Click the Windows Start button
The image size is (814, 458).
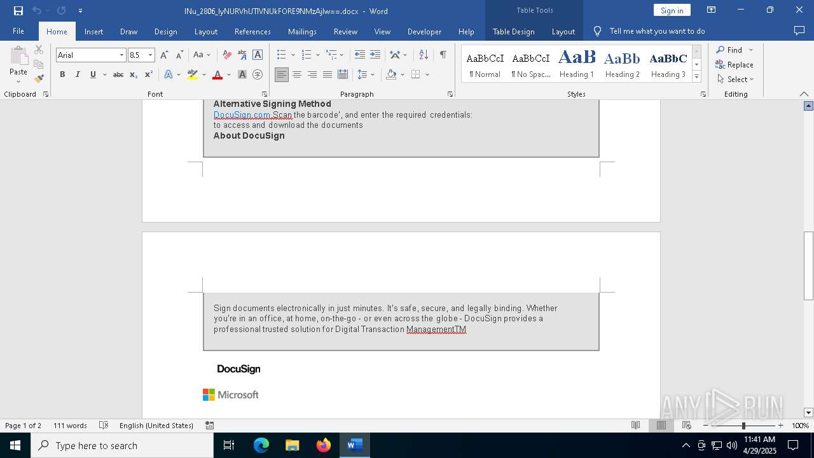(15, 445)
